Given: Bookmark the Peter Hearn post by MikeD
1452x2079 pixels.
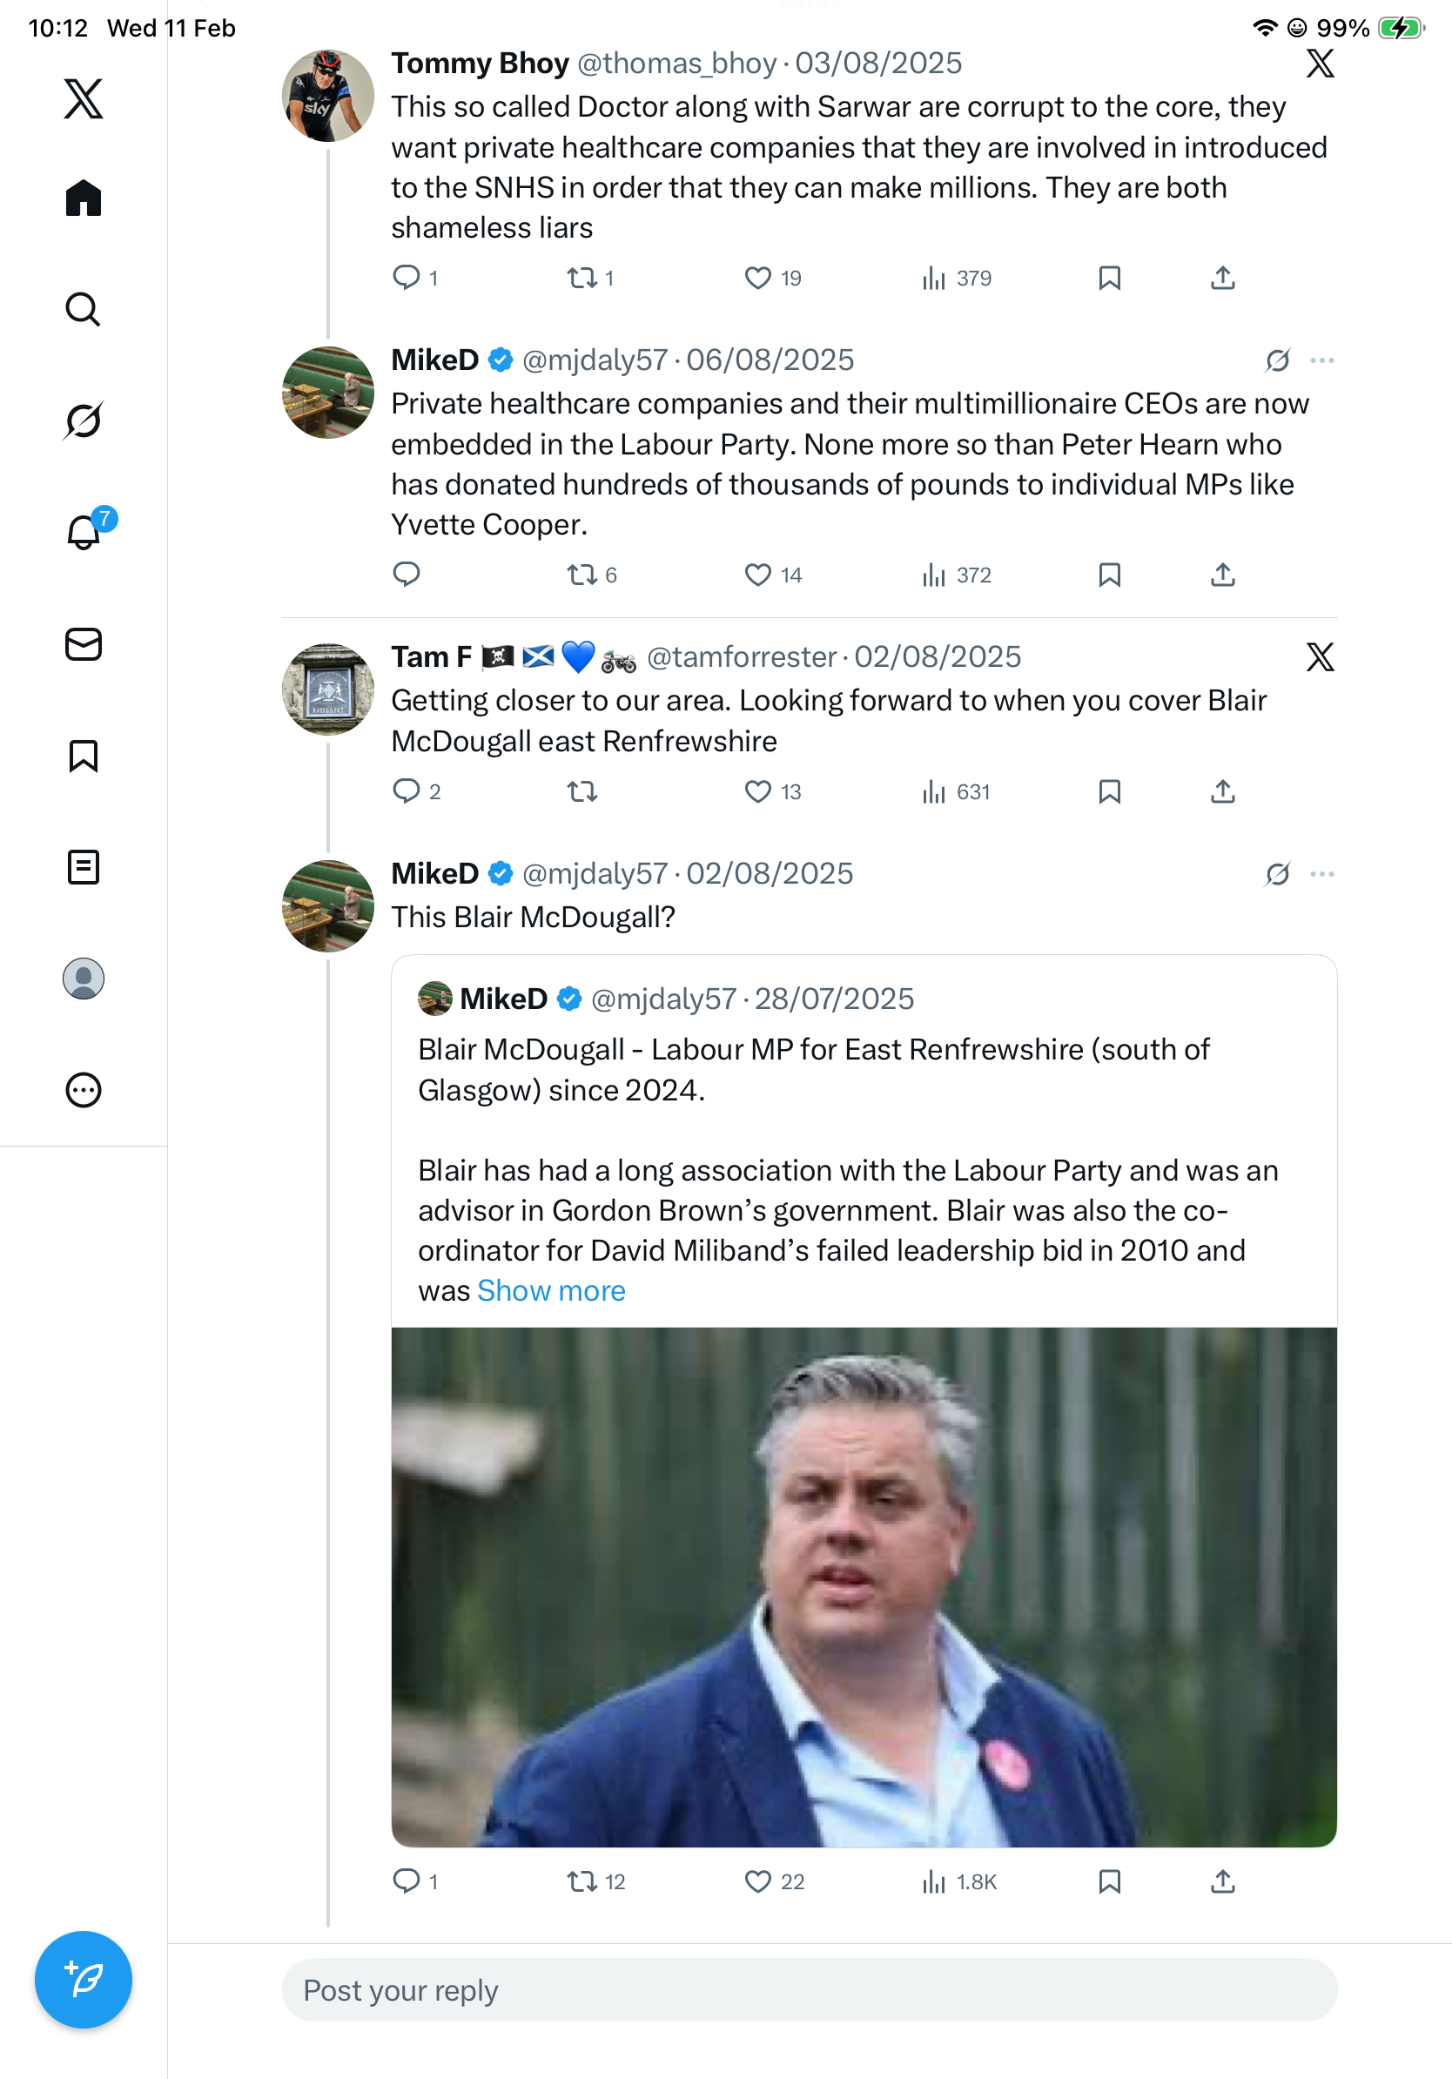Looking at the screenshot, I should [x=1109, y=575].
